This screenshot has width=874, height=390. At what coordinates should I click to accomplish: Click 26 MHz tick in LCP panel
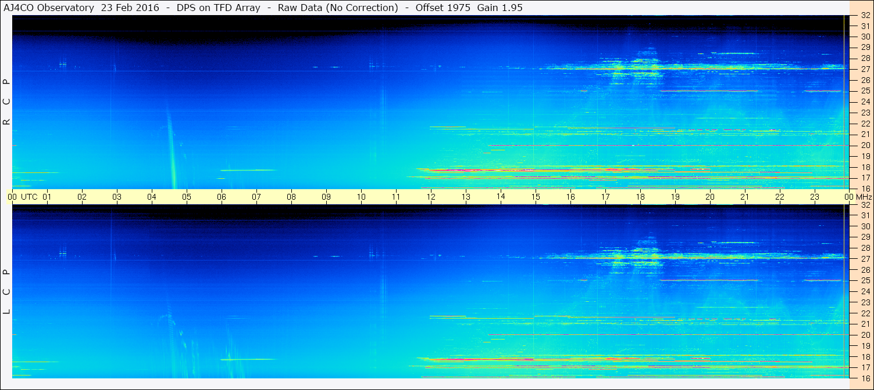865,270
